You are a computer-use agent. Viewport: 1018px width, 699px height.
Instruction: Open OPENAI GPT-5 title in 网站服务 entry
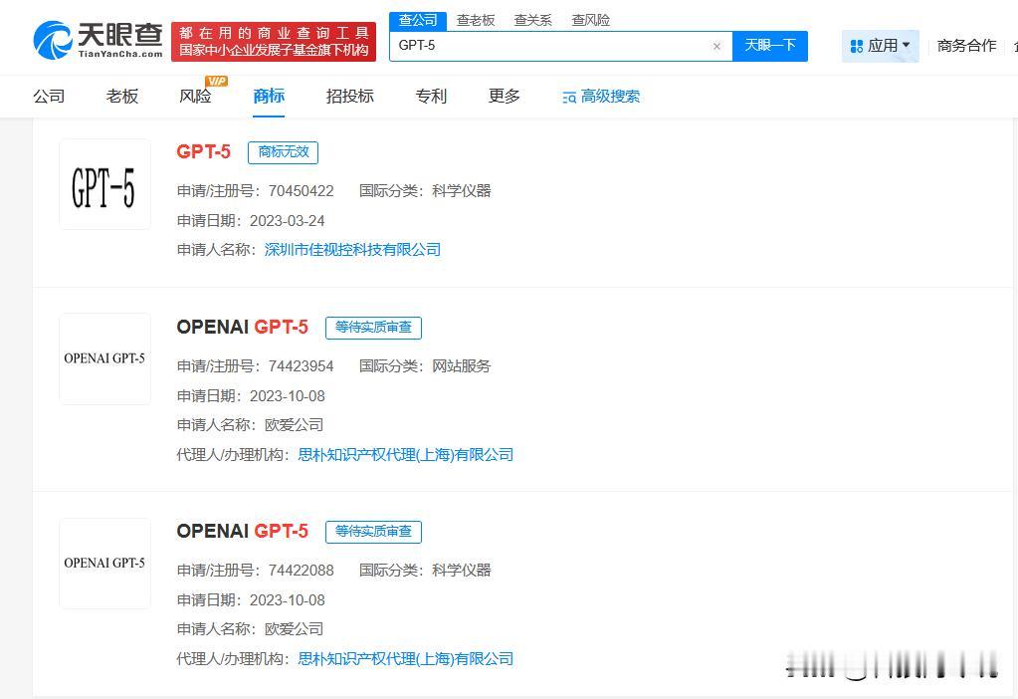point(242,327)
